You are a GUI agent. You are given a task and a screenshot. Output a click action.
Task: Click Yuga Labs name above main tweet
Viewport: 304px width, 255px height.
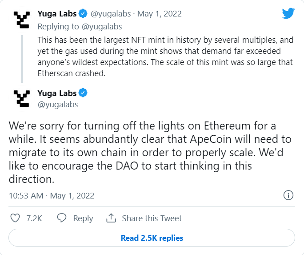tap(57, 93)
